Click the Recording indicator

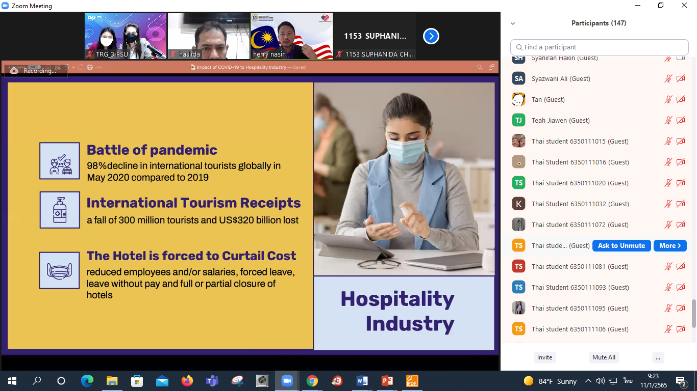tap(35, 71)
